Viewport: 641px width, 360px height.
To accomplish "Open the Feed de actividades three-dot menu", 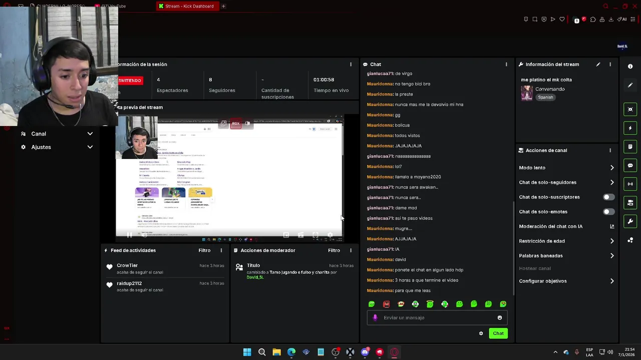I will (221, 250).
